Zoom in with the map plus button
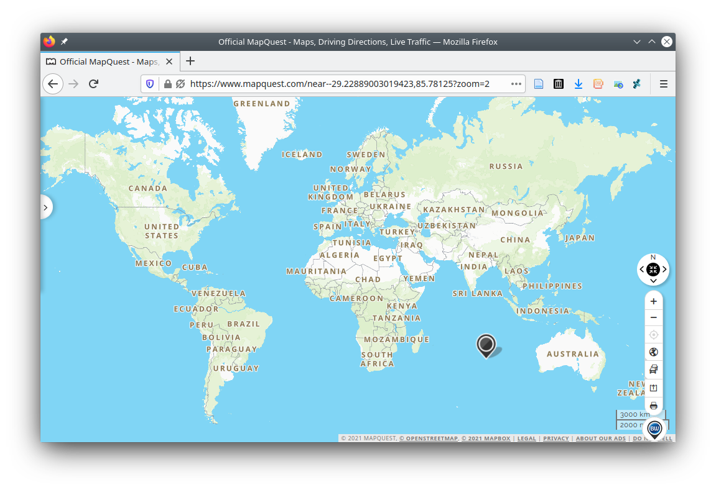This screenshot has height=490, width=716. coord(653,301)
